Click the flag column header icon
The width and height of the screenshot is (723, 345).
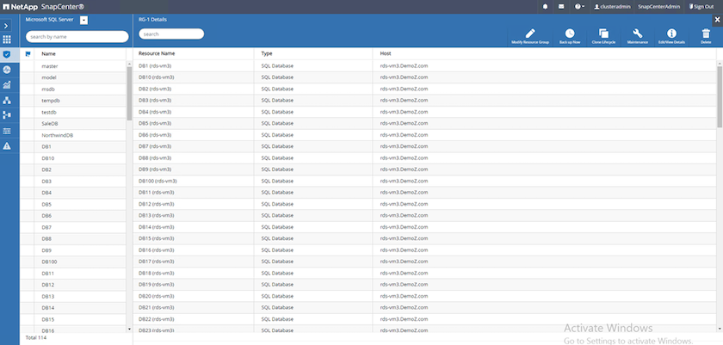[x=28, y=54]
